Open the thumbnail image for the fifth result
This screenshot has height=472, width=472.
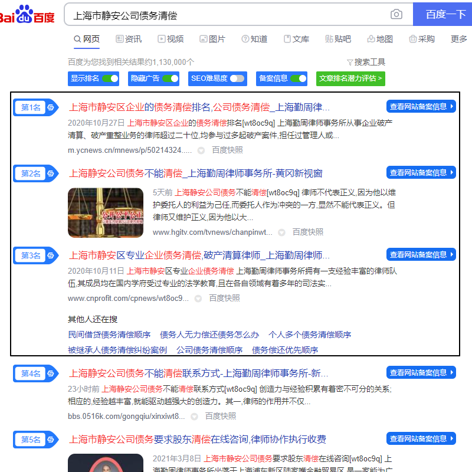pos(106,463)
